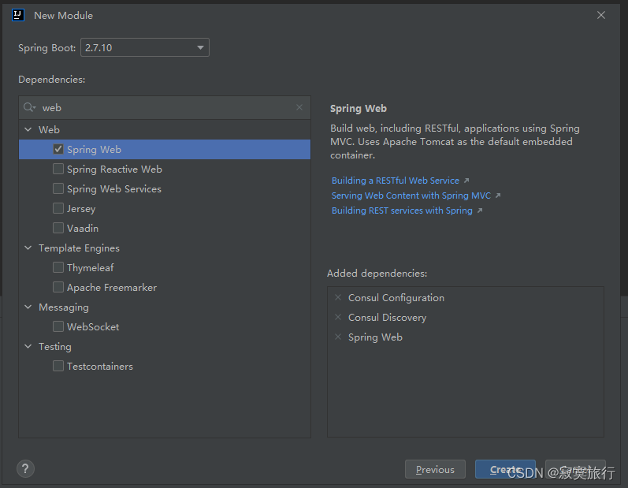Screen dimensions: 628x488
Task: Select the Spring Web Services label
Action: coord(114,188)
